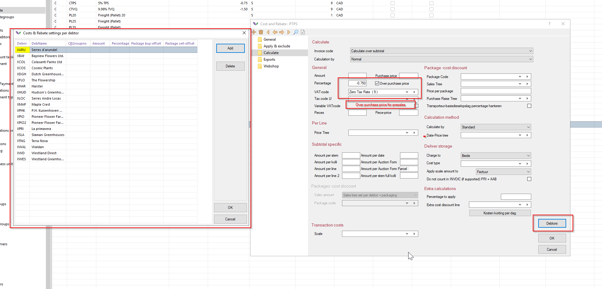Viewport: 602px width, 289px height.
Task: Open the VAT-code Zero Tax Rate dropdown
Action: click(x=407, y=92)
